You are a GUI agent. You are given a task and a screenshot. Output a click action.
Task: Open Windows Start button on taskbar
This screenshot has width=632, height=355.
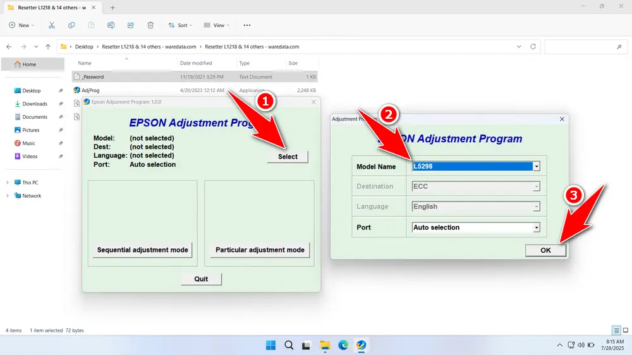(271, 345)
